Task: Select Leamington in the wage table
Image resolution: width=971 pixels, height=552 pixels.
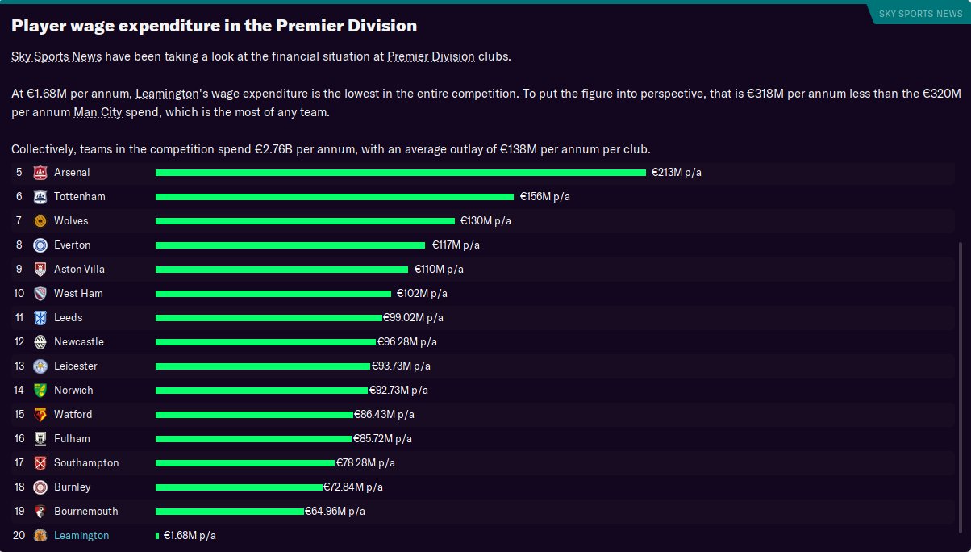Action: [x=81, y=536]
